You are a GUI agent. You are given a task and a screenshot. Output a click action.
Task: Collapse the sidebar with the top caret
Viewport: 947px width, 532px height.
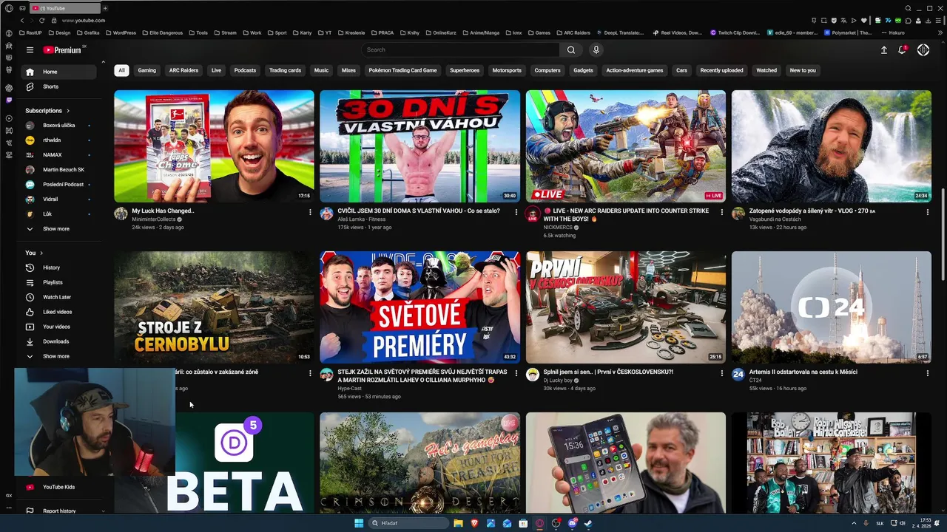(103, 62)
